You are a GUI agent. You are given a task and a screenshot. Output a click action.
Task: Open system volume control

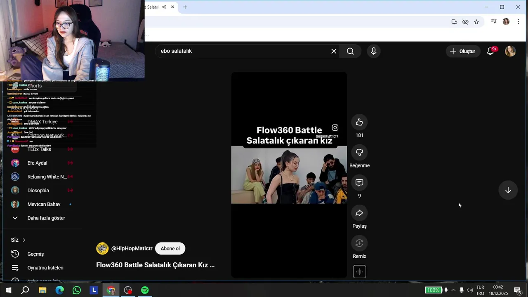[470, 290]
